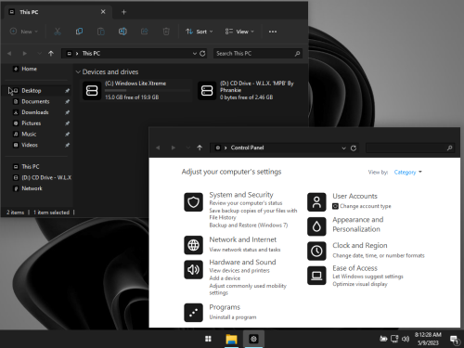The image size is (464, 348).
Task: Click the Copy icon in Explorer toolbar
Action: coord(79,32)
